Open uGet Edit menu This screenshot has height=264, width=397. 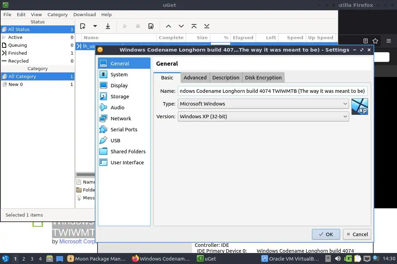[x=21, y=15]
